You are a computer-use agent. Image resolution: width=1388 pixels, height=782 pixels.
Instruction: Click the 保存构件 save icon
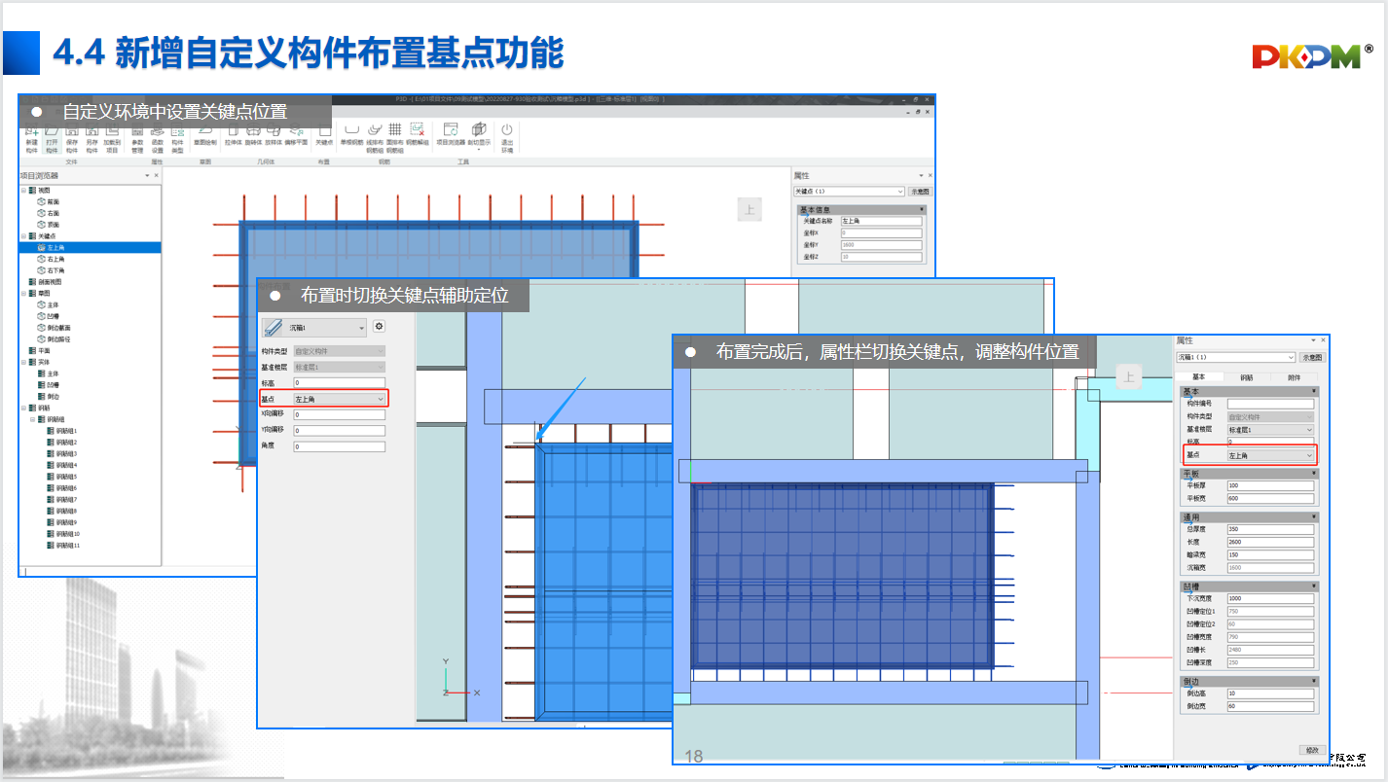tap(72, 136)
